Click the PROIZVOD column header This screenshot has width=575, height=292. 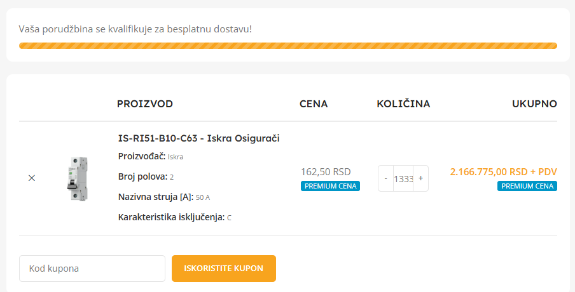(145, 104)
